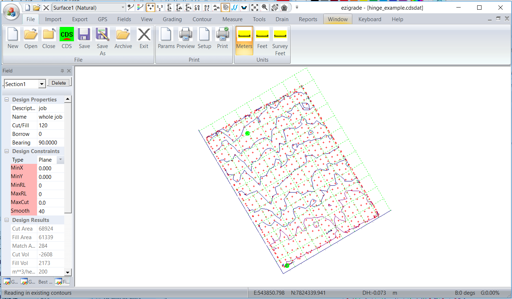Toggle the contour lines display icon
This screenshot has height=299, width=512.
[x=225, y=7]
